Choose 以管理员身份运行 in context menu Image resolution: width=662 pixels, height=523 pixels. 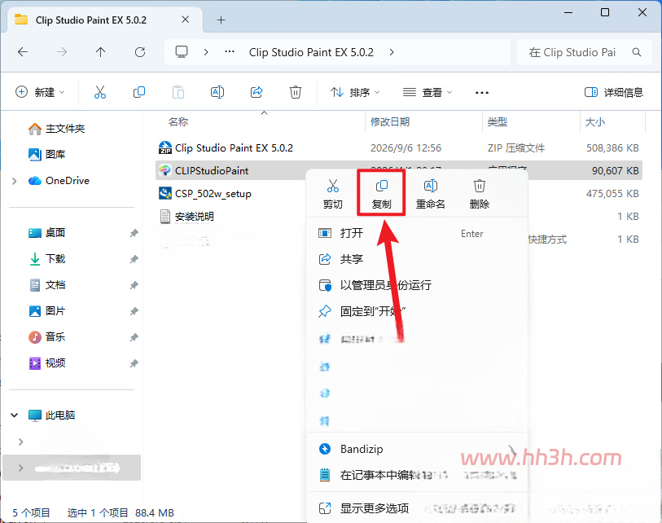417,285
